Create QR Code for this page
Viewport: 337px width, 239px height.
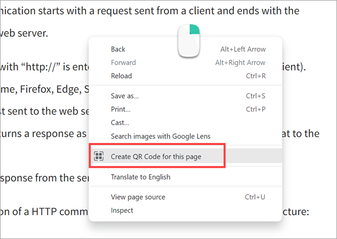pos(156,157)
